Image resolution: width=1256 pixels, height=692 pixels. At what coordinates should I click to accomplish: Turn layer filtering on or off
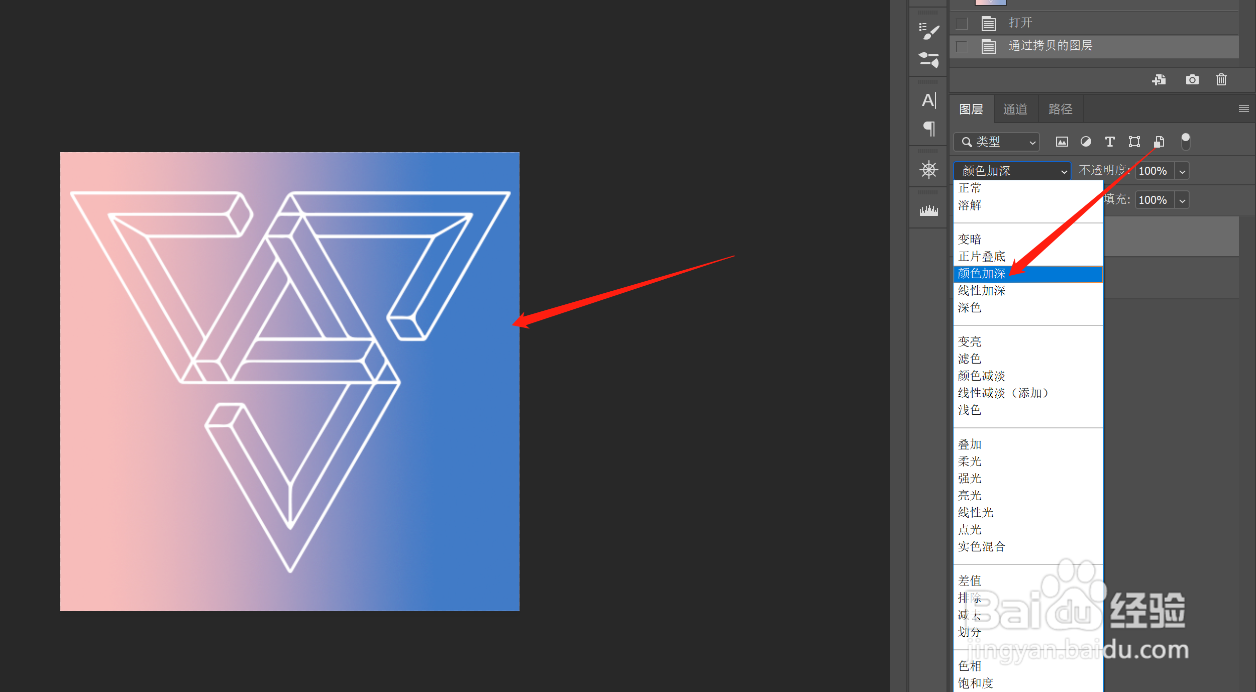tap(1185, 142)
